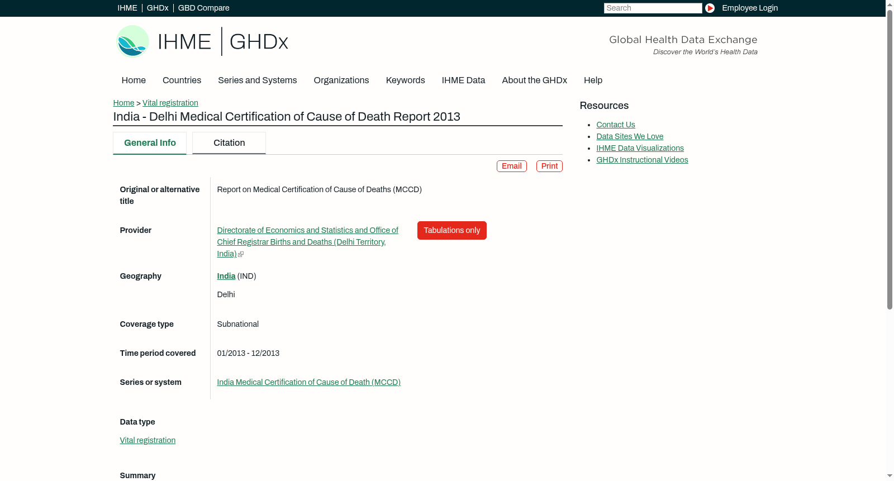Open IHME Data Visualizations link
894x481 pixels.
[x=640, y=148]
